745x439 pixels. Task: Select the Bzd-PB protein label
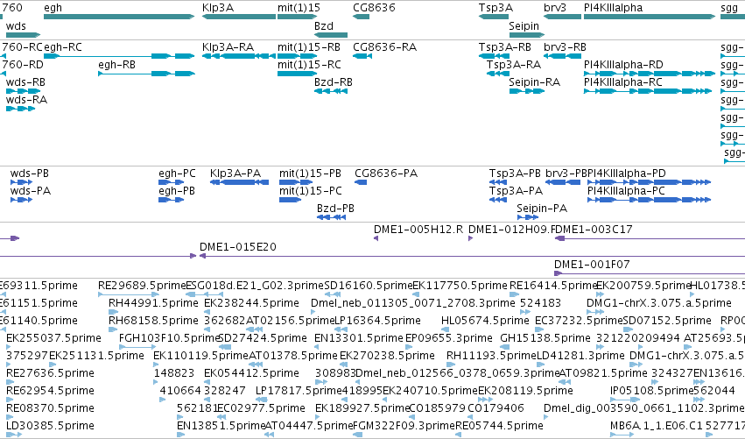(x=335, y=209)
